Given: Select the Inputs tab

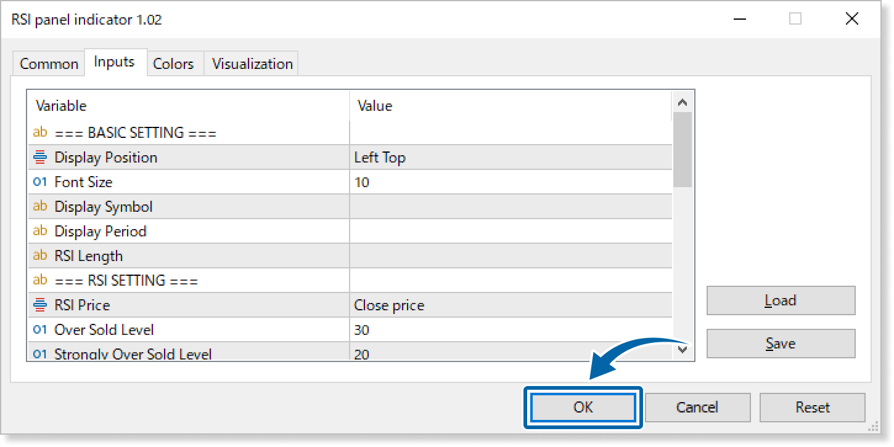Looking at the screenshot, I should click(x=115, y=62).
